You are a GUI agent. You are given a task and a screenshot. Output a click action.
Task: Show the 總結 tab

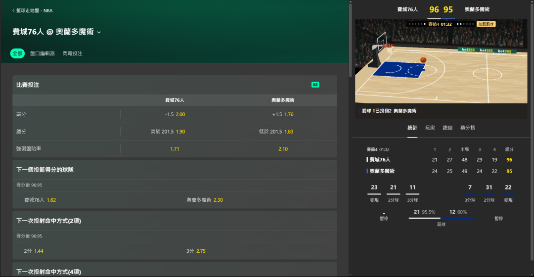pos(447,128)
